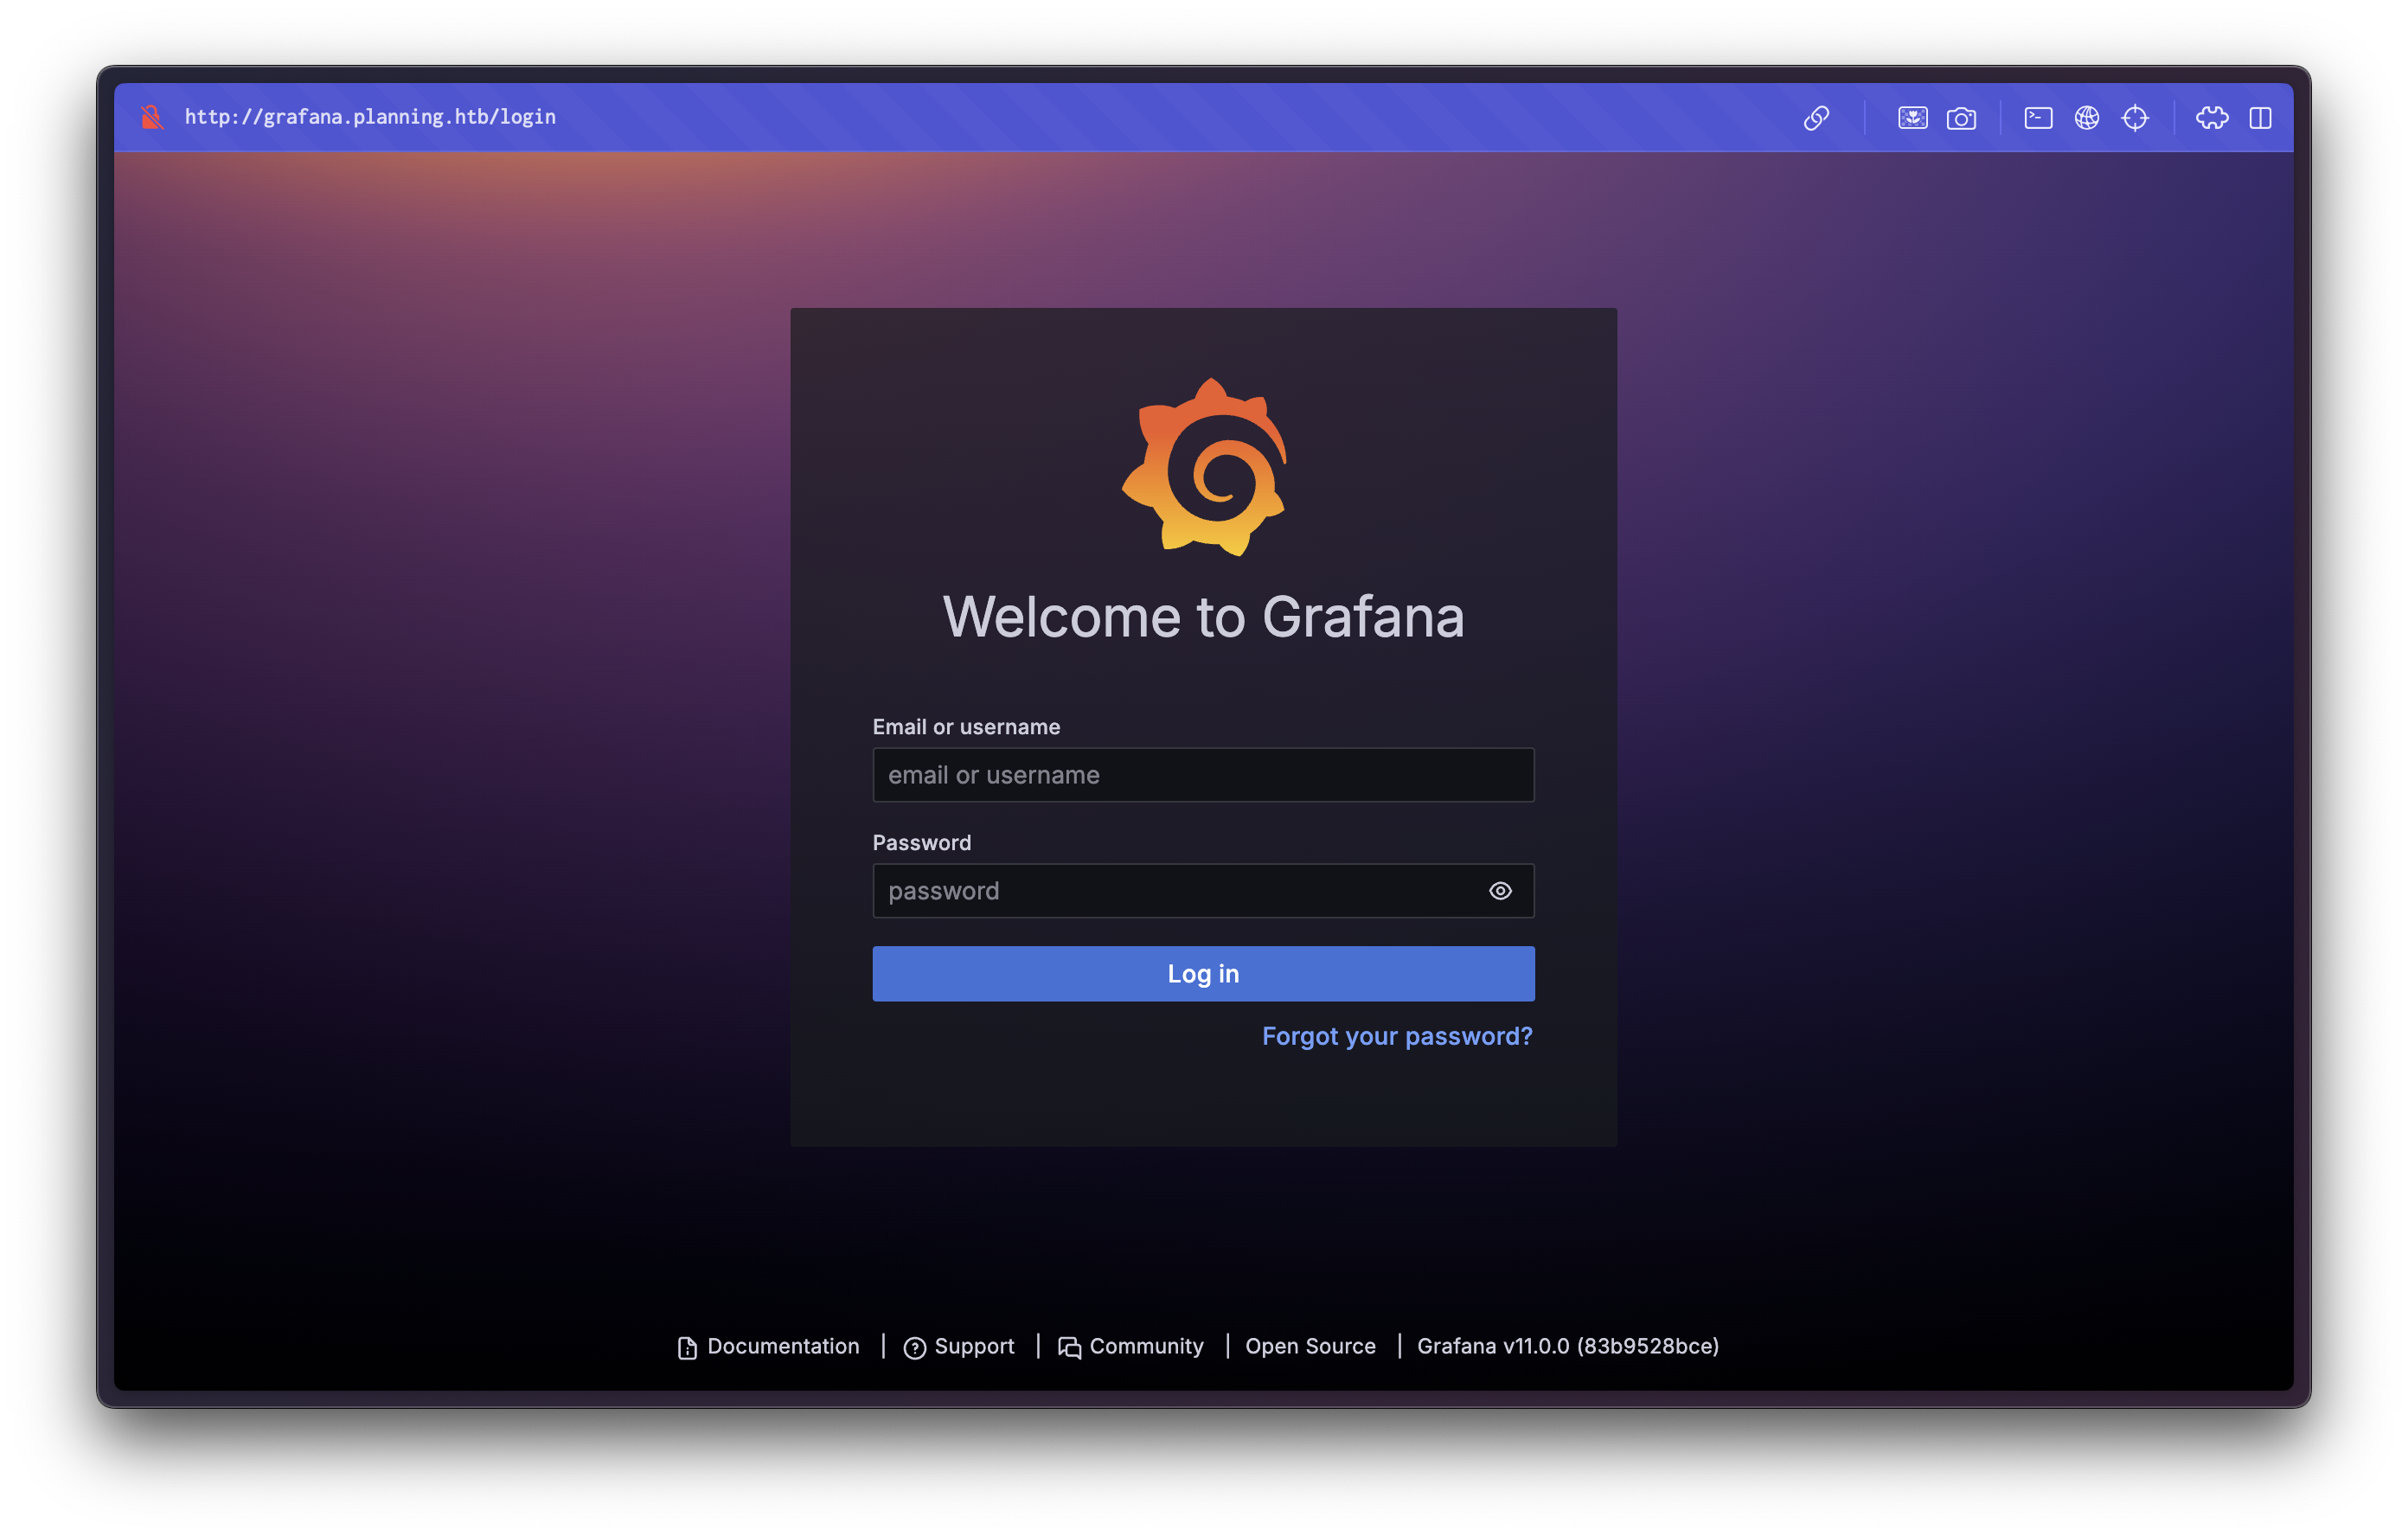Click the Email or username label
2408x1536 pixels.
coord(966,727)
